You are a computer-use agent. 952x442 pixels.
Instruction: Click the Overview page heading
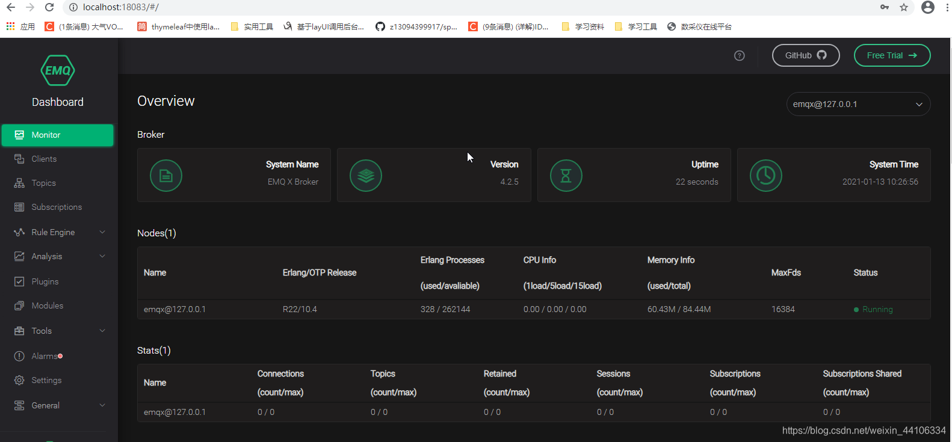(166, 101)
